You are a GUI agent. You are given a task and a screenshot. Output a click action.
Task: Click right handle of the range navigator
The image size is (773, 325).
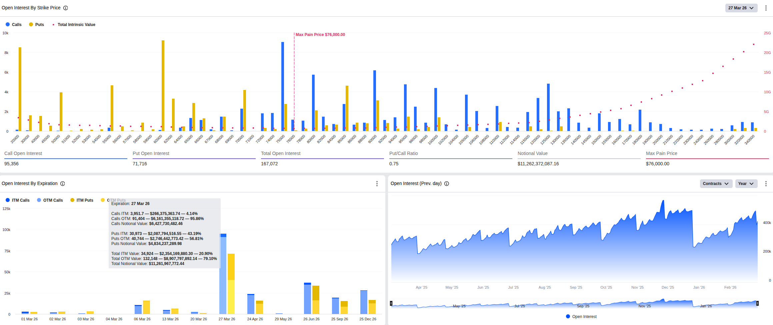(x=757, y=303)
